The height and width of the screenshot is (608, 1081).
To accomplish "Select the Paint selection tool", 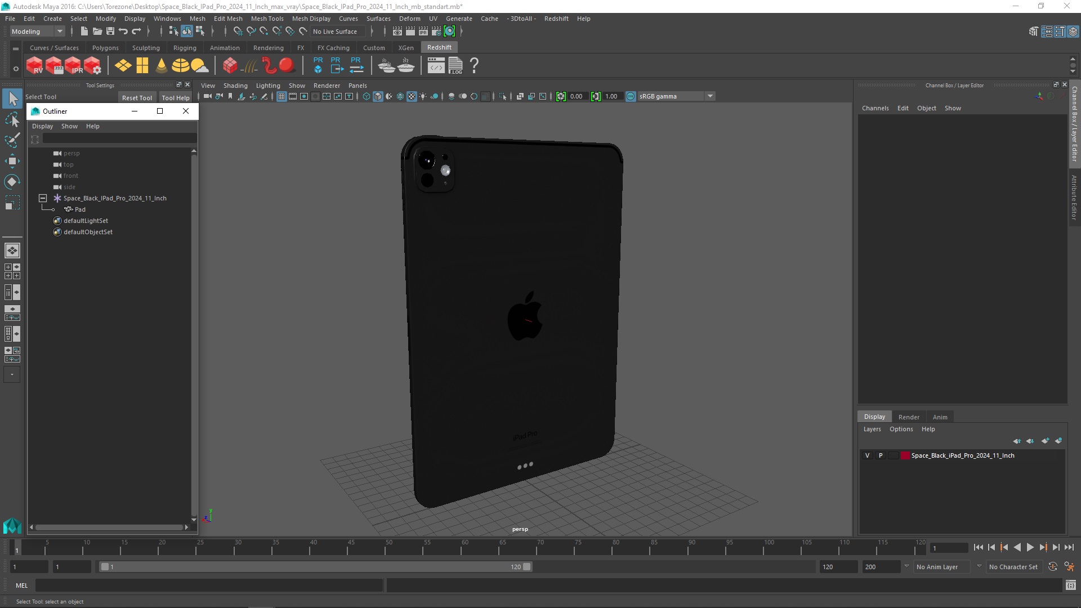I will coord(12,140).
